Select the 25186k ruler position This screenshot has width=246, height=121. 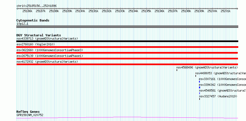[27, 11]
